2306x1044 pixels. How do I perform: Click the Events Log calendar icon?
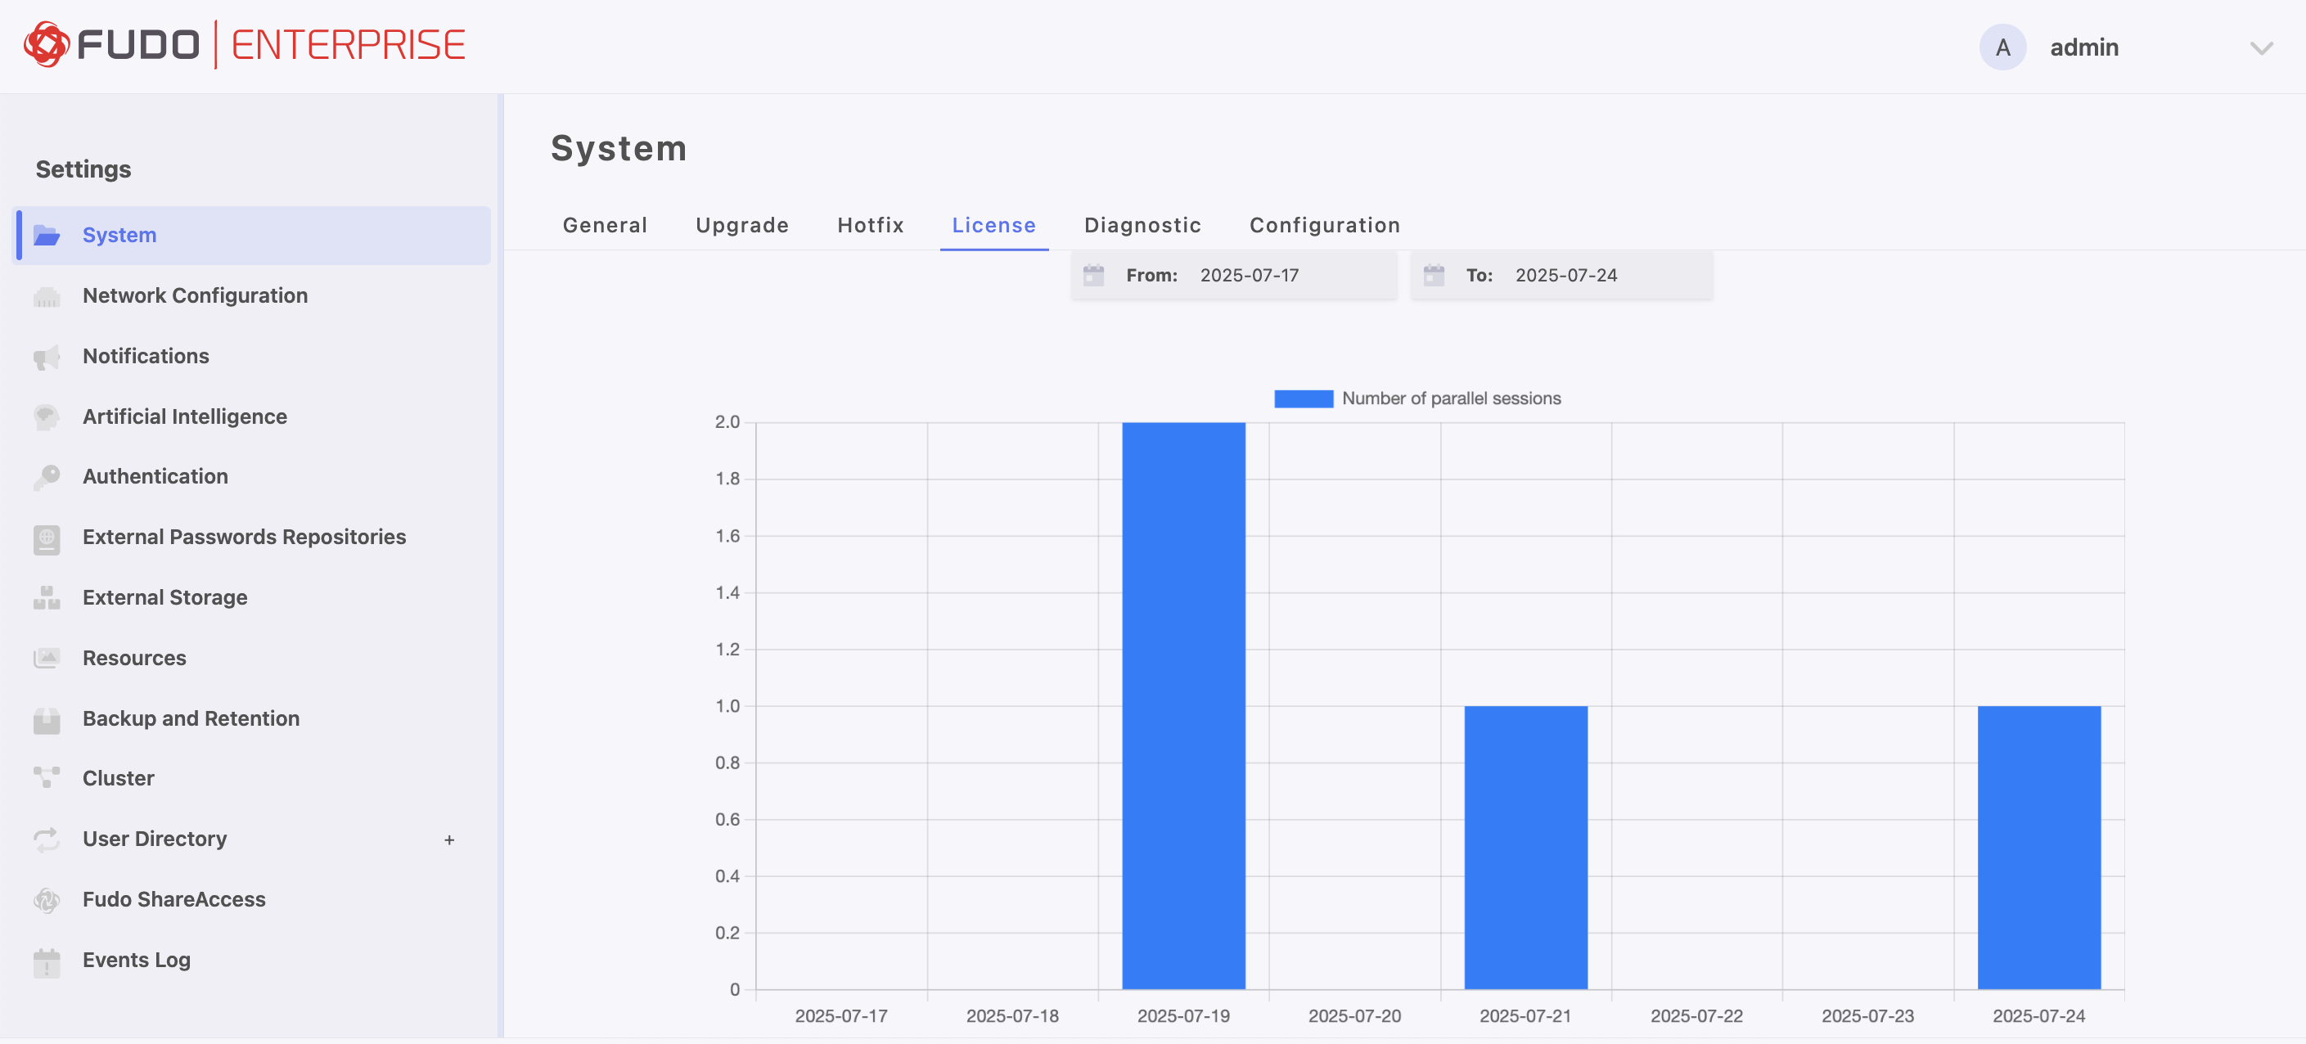(x=47, y=961)
